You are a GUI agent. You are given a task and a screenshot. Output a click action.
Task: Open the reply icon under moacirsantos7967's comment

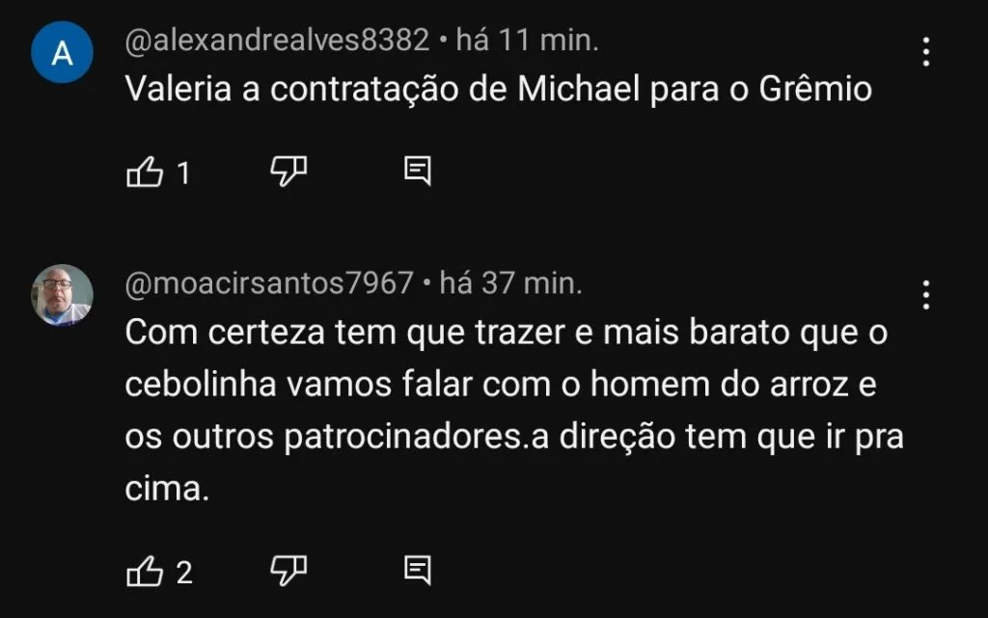pos(417,570)
